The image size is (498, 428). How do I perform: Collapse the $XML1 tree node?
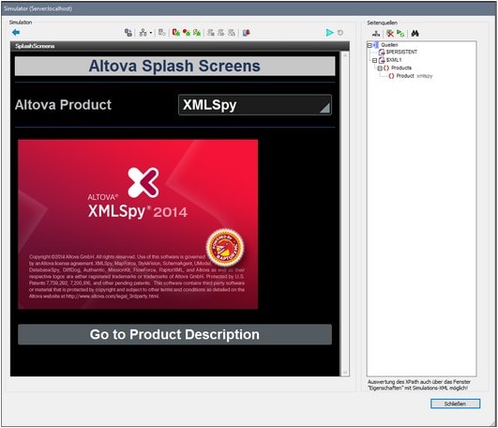[x=374, y=60]
